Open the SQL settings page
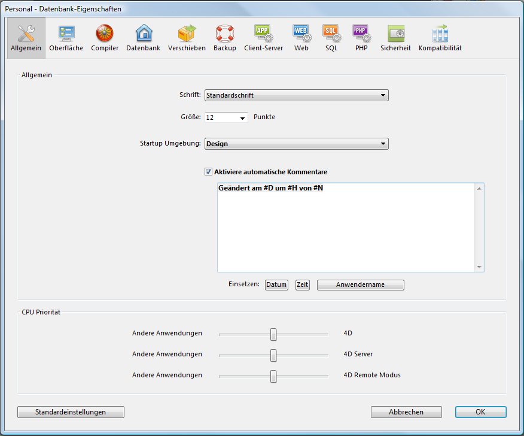The image size is (524, 436). point(331,38)
